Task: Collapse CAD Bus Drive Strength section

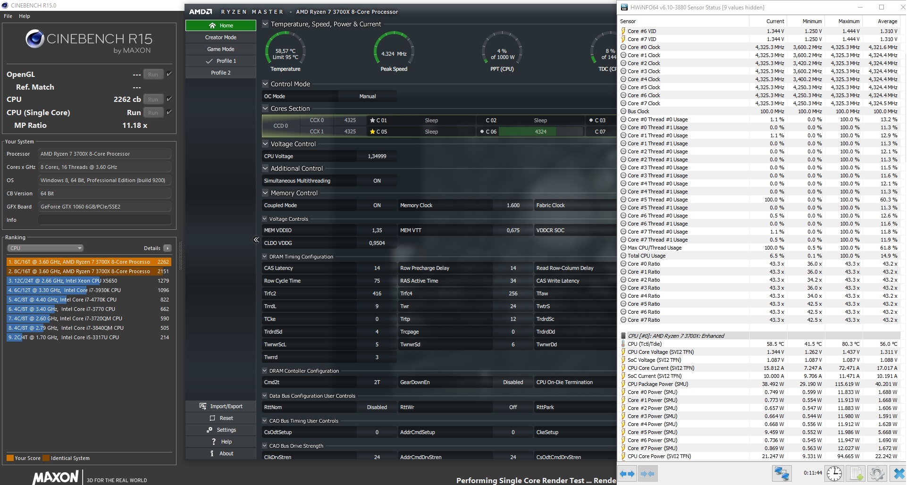Action: [265, 446]
